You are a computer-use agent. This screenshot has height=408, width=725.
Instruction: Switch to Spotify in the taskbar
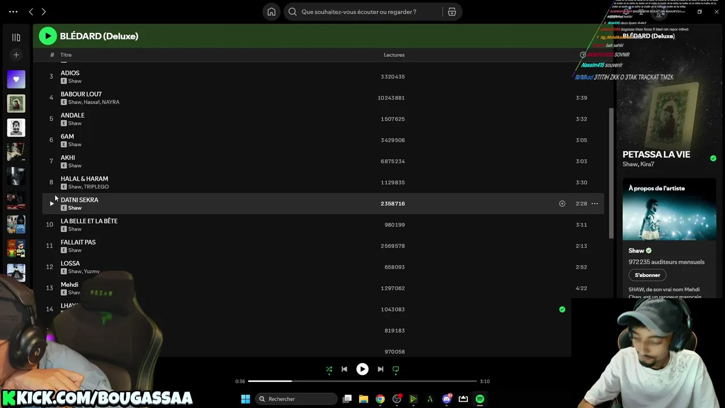point(480,399)
